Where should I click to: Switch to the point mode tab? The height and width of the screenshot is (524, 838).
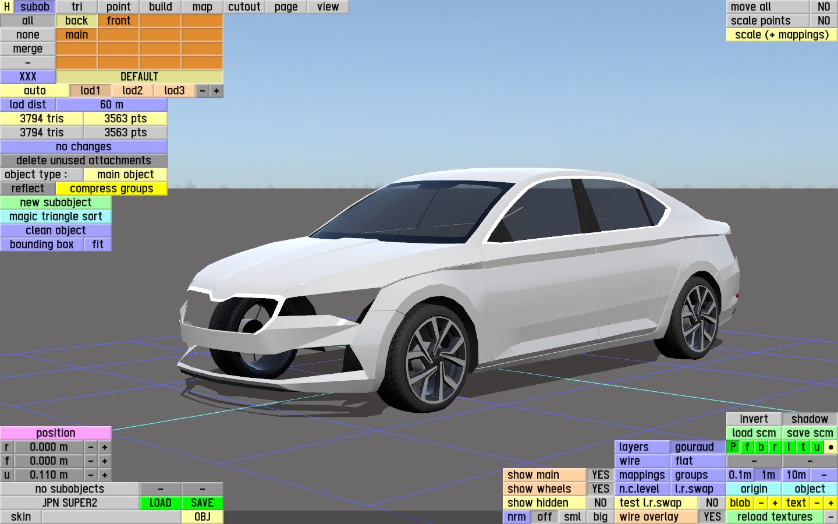[x=119, y=7]
